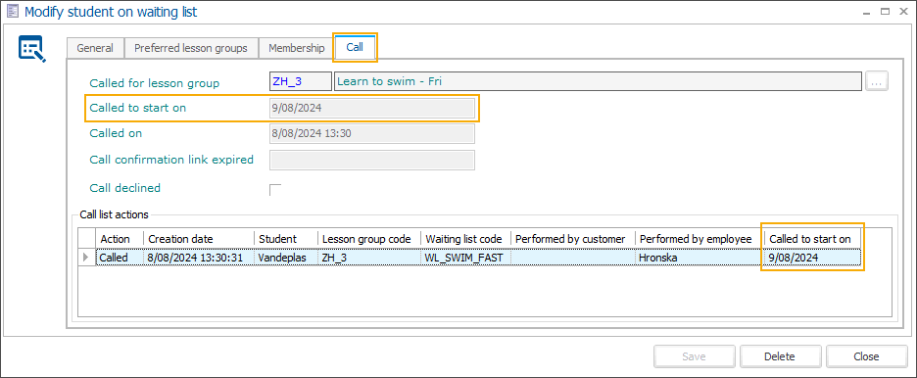The image size is (917, 378).
Task: Click the WL_SWIM_FAST cell
Action: click(x=466, y=258)
